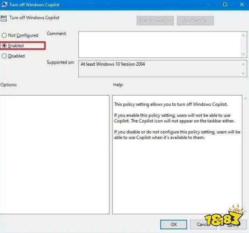249x233 pixels.
Task: Click inside the Comment text box
Action: click(160, 44)
